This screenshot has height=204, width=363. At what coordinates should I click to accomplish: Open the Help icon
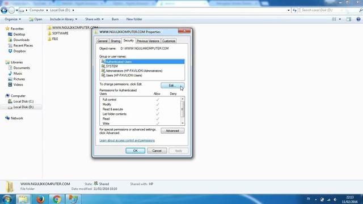pos(358,19)
